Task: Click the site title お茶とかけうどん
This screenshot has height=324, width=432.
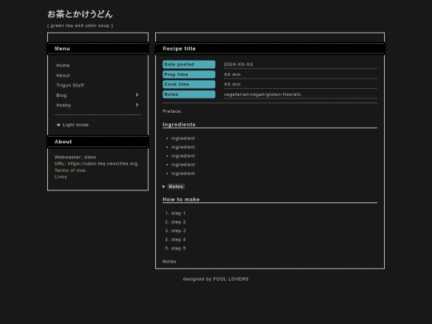Action: tap(80, 14)
